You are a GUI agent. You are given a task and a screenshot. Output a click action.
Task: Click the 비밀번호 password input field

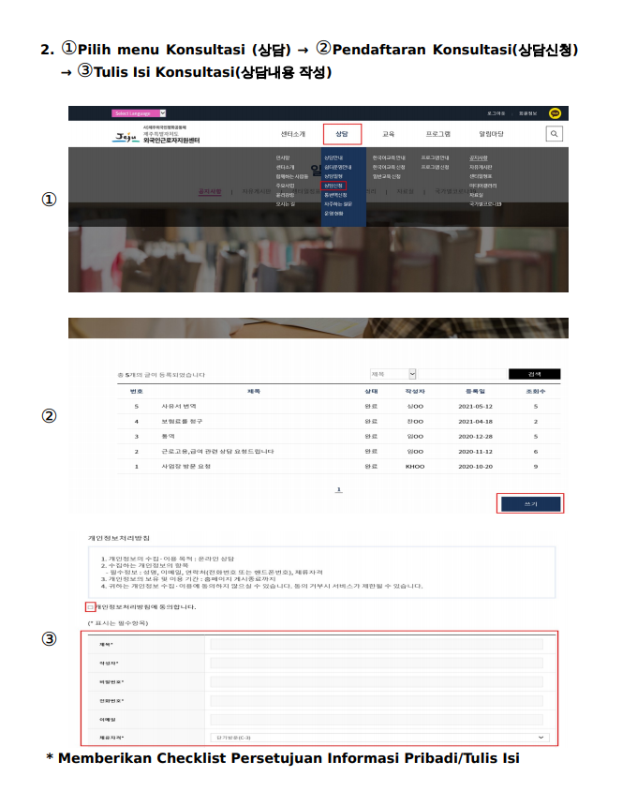377,681
